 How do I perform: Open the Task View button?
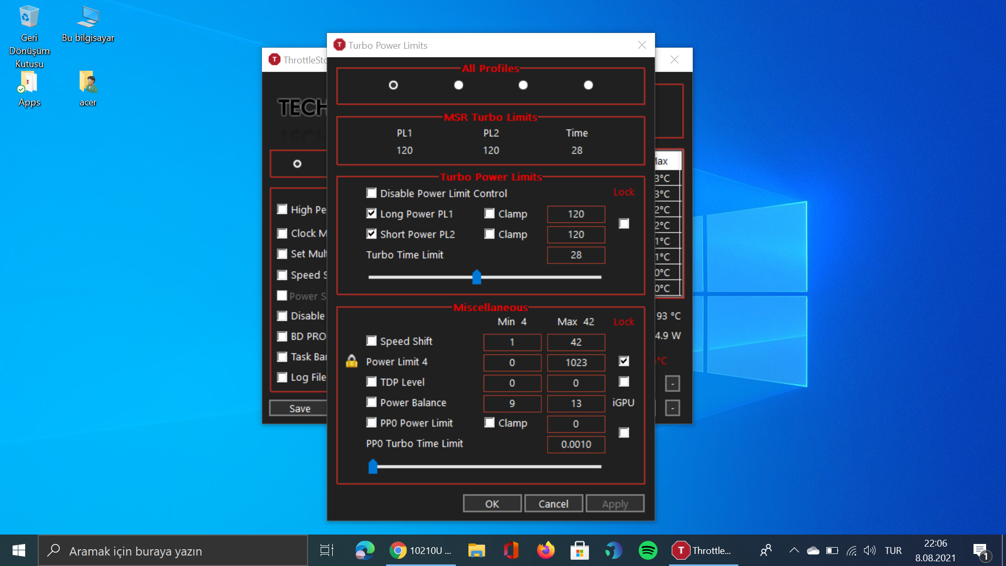tap(326, 550)
